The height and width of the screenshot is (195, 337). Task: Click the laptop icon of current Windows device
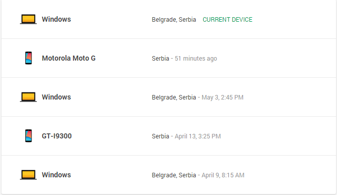pyautogui.click(x=28, y=19)
